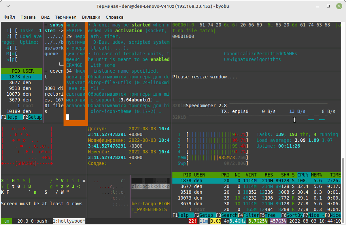Click the 3.7G25% memory status indicator
Screen dimensions: 346x225
coord(258,221)
